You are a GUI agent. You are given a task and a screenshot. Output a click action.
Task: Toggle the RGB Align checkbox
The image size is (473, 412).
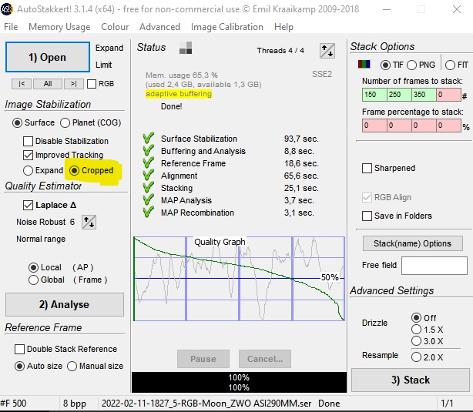(367, 198)
